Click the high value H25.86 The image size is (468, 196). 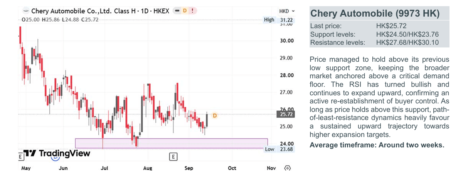pos(51,19)
